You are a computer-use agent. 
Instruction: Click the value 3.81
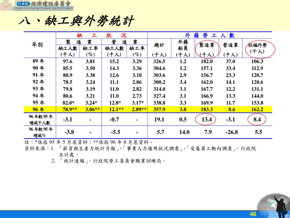coord(90,61)
